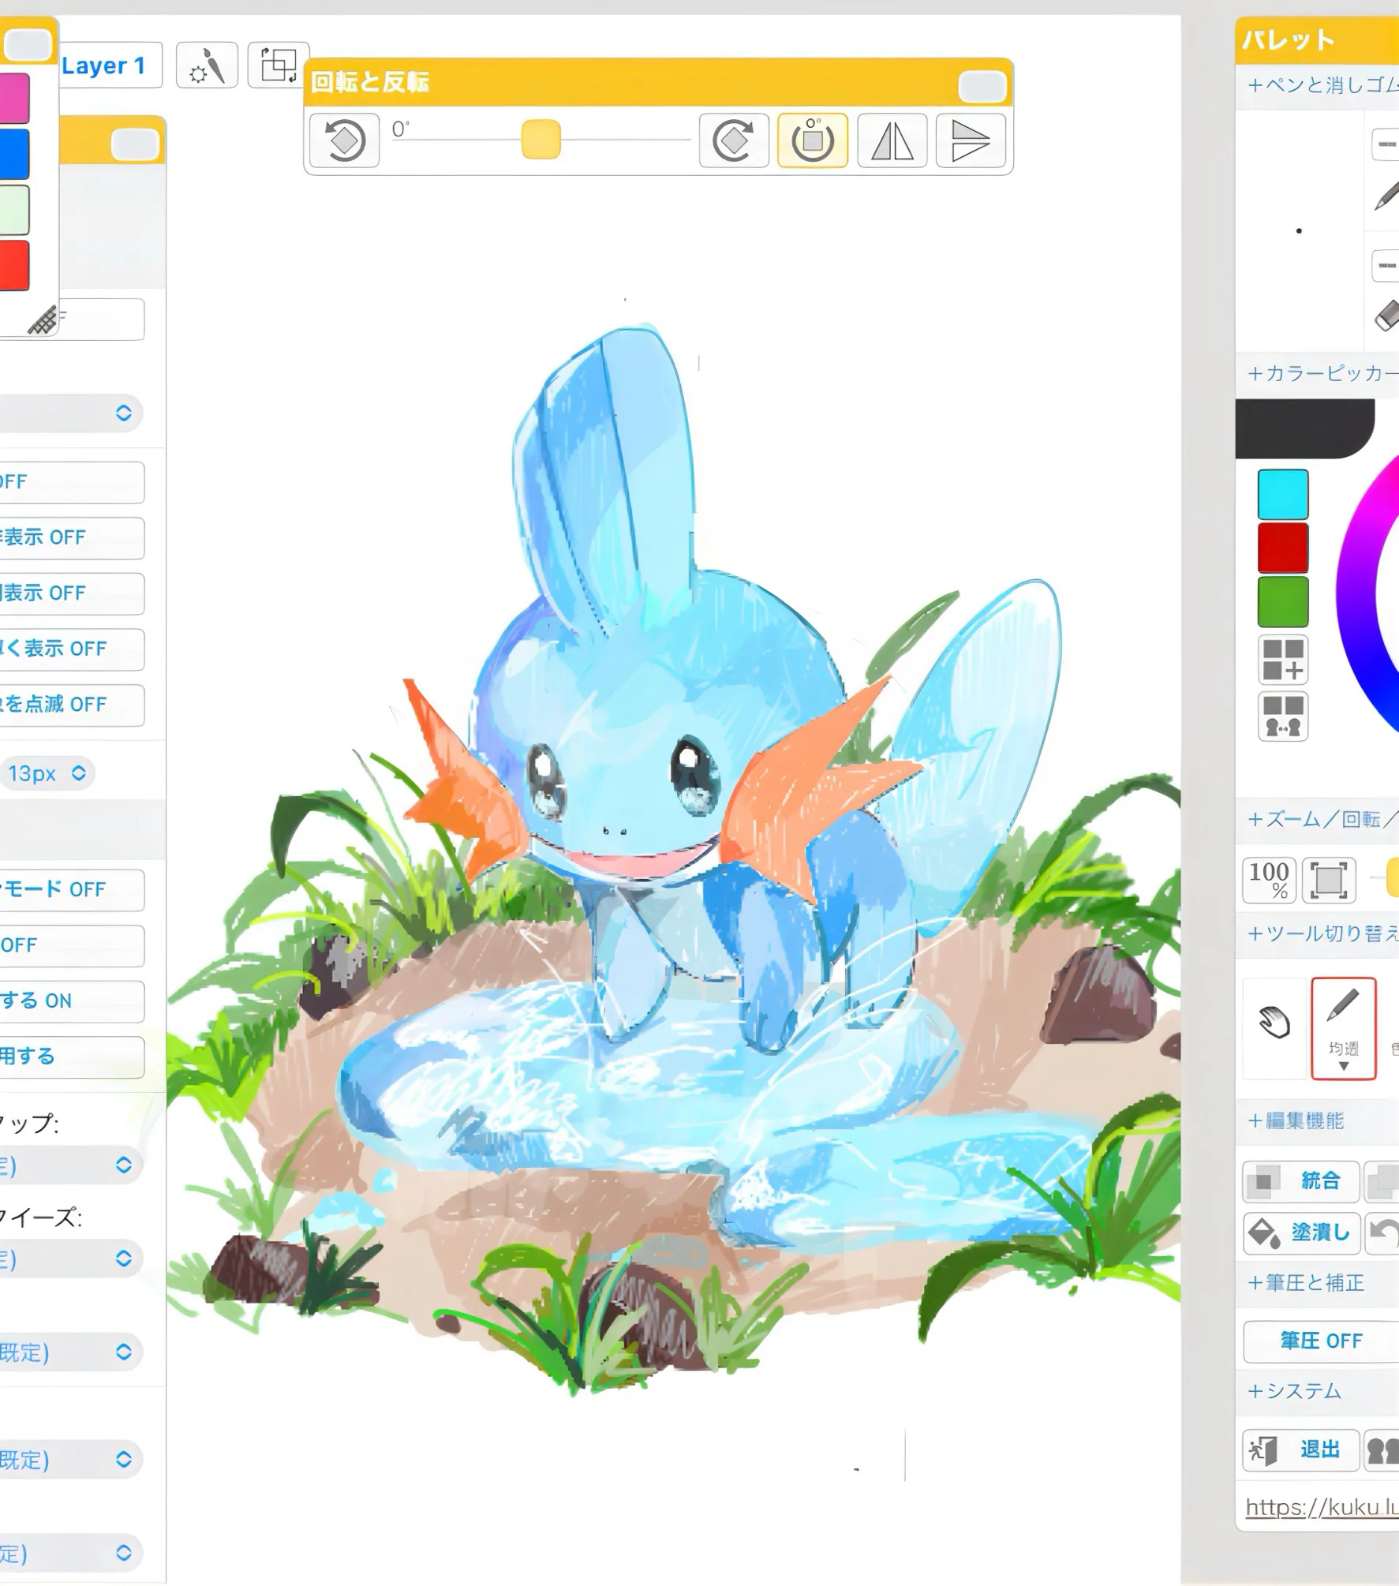
Task: Expand the システム section
Action: tap(1294, 1391)
